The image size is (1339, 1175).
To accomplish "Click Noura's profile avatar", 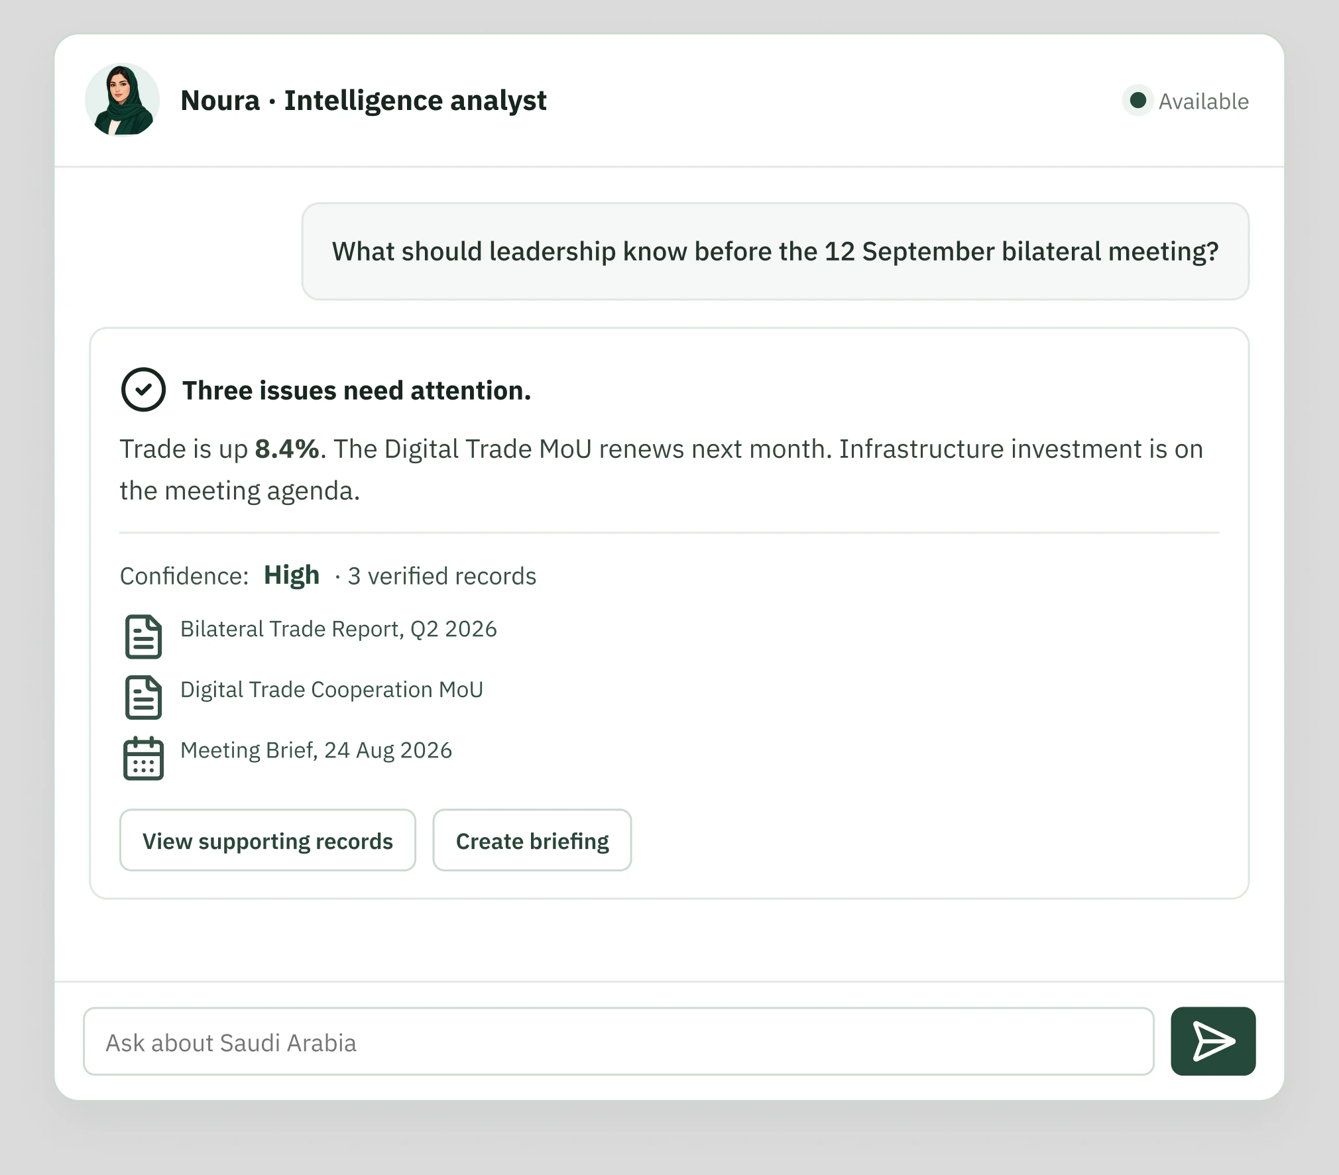I will pos(122,100).
